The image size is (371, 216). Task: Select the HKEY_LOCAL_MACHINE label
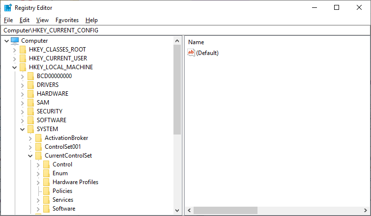pos(61,67)
